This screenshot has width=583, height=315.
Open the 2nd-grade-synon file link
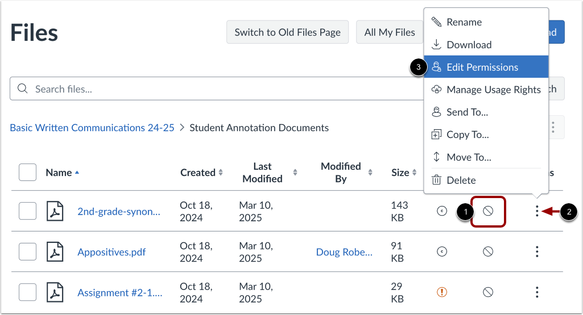[x=119, y=211]
